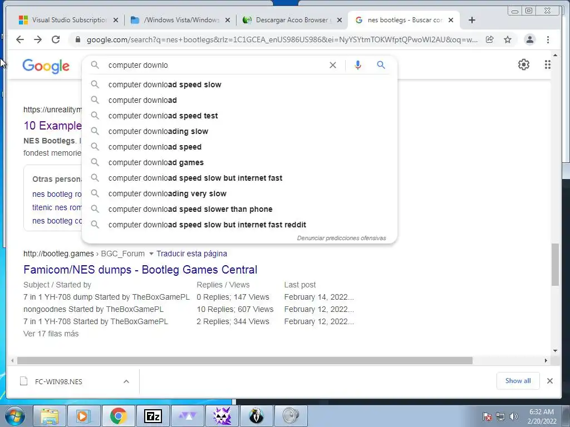Open dropdown next to BGC_Forum
The height and width of the screenshot is (427, 570).
pyautogui.click(x=151, y=254)
